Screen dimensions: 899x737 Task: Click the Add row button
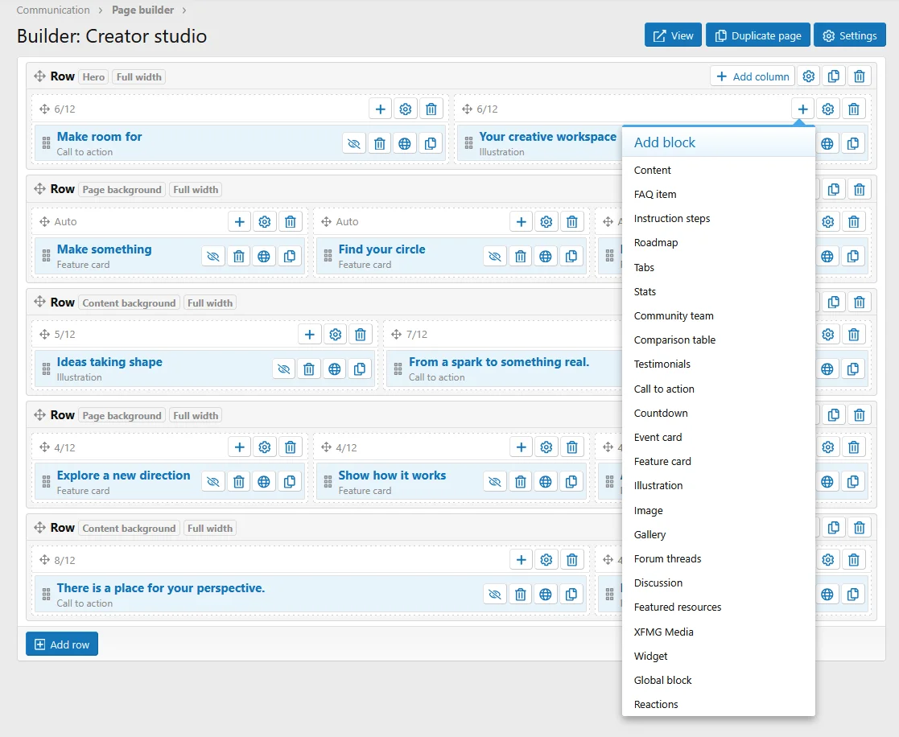click(x=62, y=644)
